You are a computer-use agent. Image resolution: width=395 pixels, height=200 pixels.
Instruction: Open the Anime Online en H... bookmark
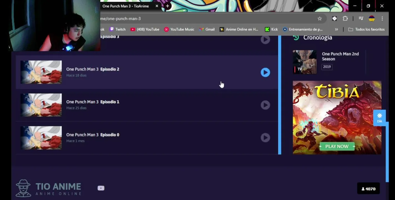click(239, 29)
